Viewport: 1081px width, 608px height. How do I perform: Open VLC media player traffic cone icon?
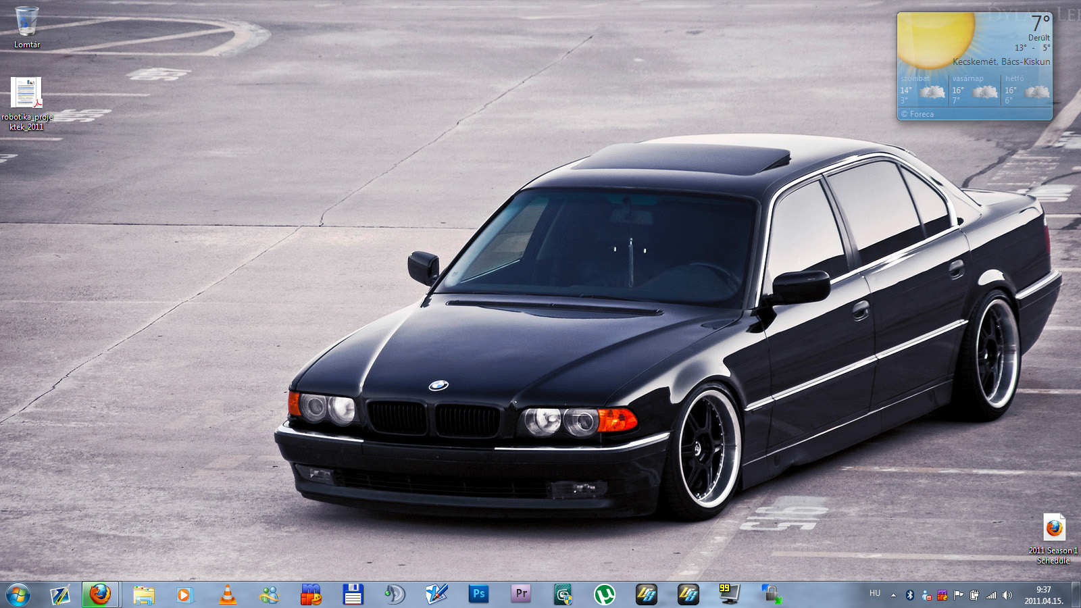tap(228, 595)
